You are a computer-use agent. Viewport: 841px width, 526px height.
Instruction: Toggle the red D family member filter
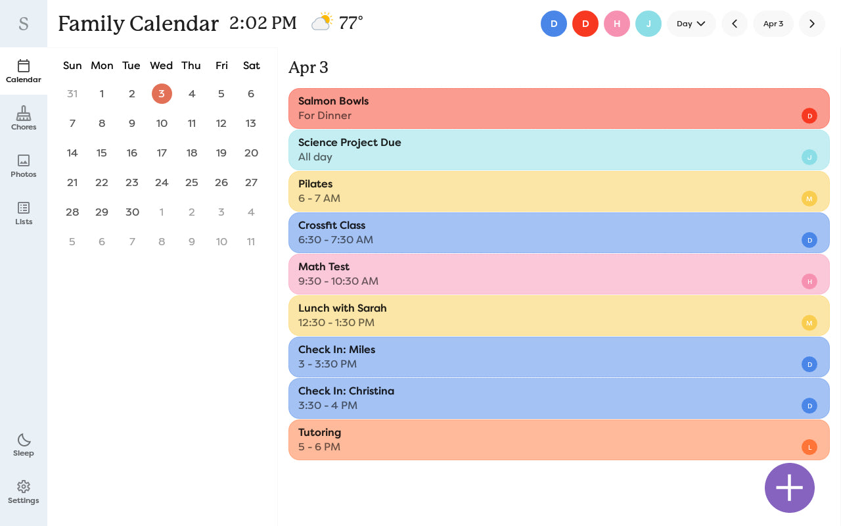(x=585, y=24)
